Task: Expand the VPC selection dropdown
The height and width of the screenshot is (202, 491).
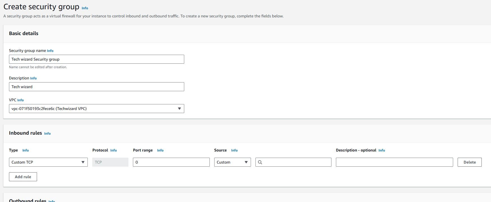Action: 96,109
